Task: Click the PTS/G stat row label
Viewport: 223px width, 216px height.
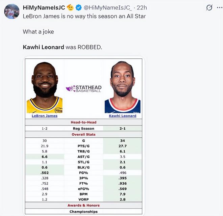Action: (83, 146)
